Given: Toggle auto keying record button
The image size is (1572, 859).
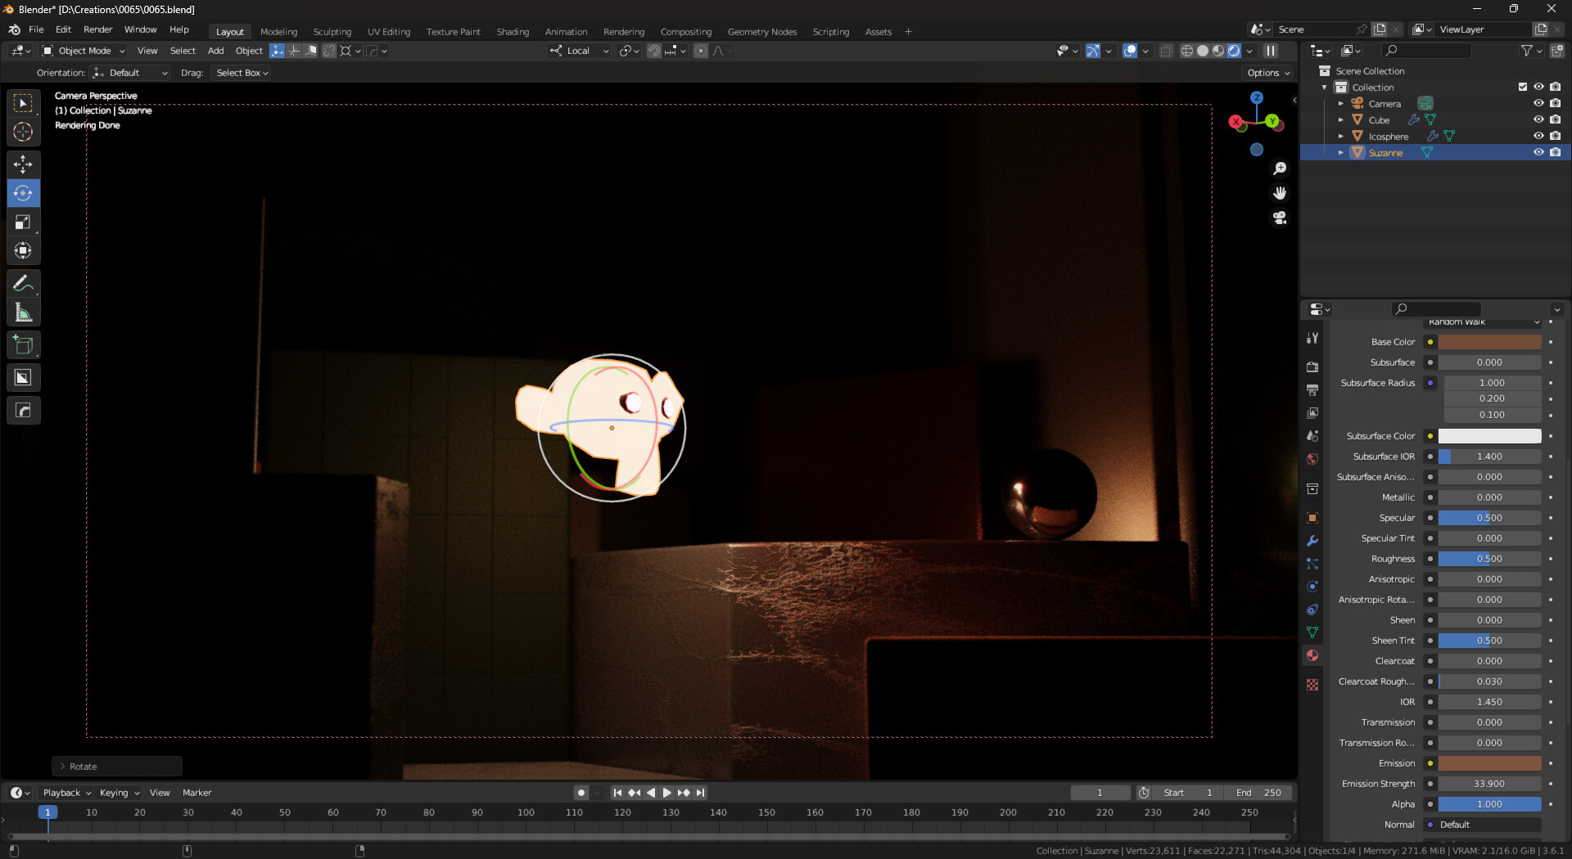Looking at the screenshot, I should tap(580, 793).
